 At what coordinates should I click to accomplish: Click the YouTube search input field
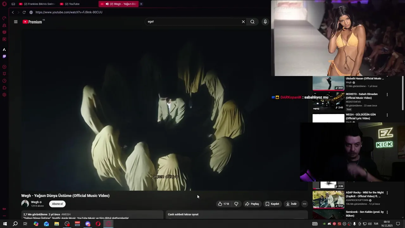pyautogui.click(x=193, y=22)
